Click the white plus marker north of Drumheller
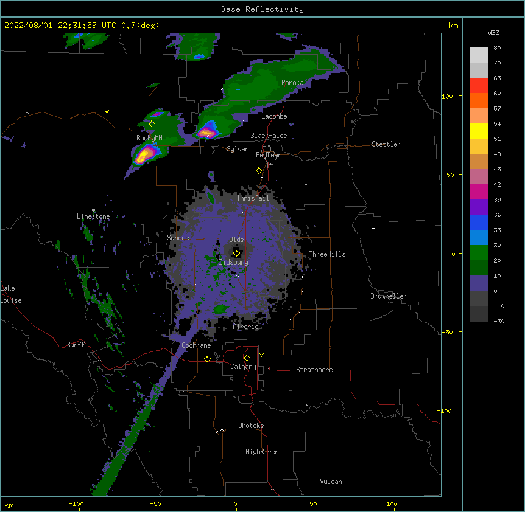Image resolution: width=525 pixels, height=512 pixels. [373, 228]
